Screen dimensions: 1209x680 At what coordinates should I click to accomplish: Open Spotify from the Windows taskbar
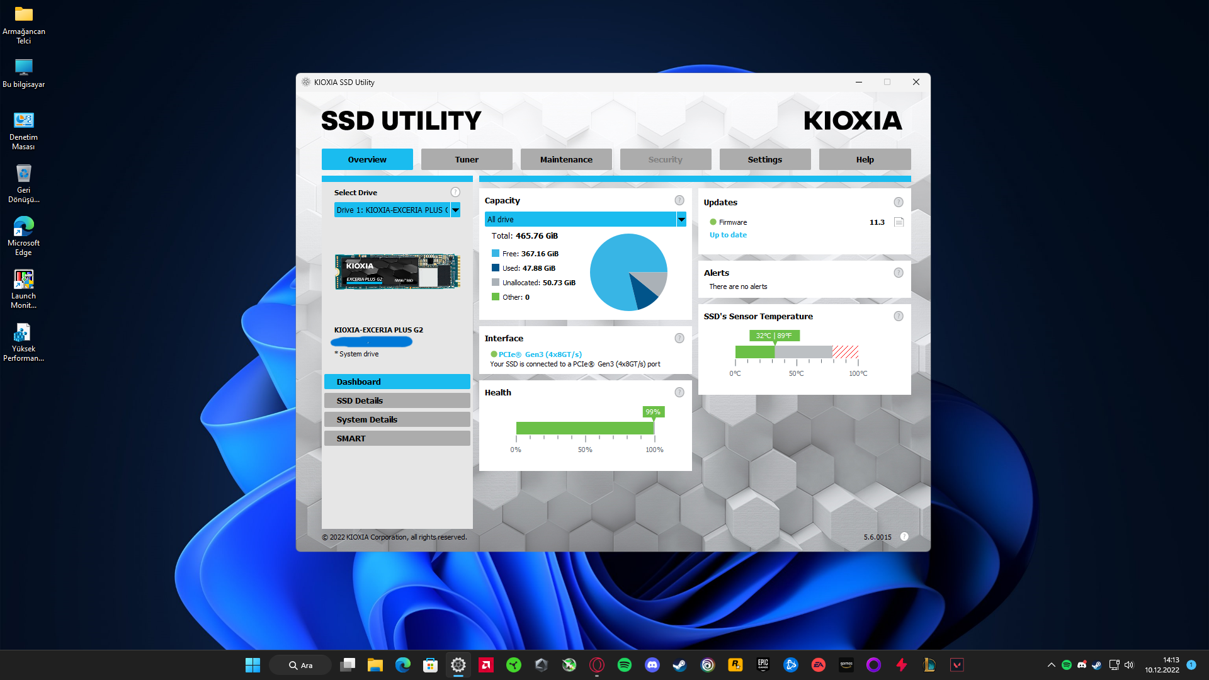pyautogui.click(x=625, y=665)
